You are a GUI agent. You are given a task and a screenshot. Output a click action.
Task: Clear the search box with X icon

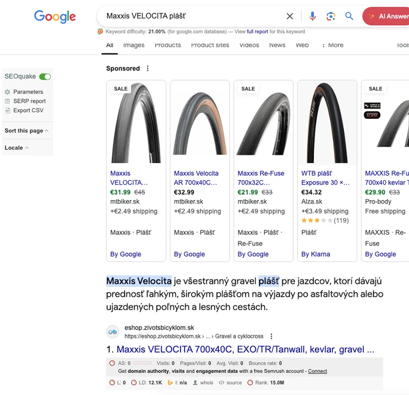pyautogui.click(x=290, y=16)
